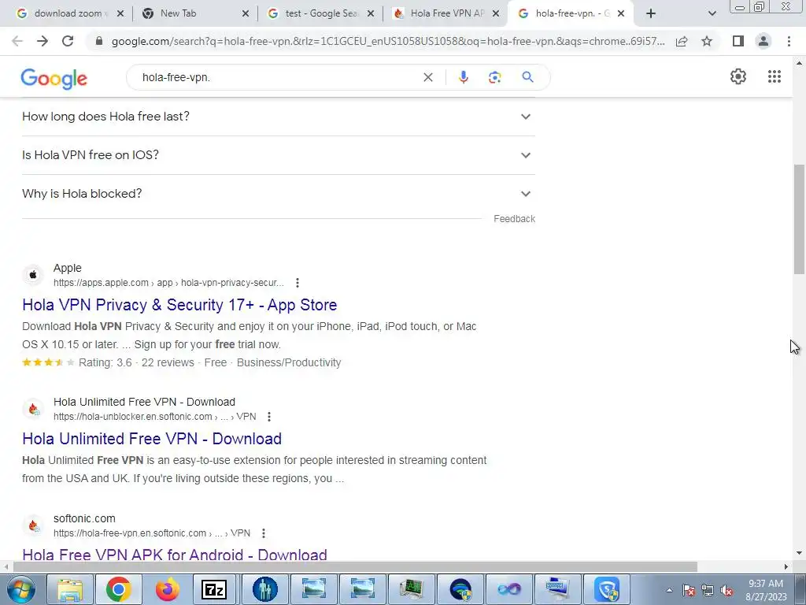Click apps.apple.com URL breadcrumb
Screen dimensions: 806x605
click(x=168, y=283)
